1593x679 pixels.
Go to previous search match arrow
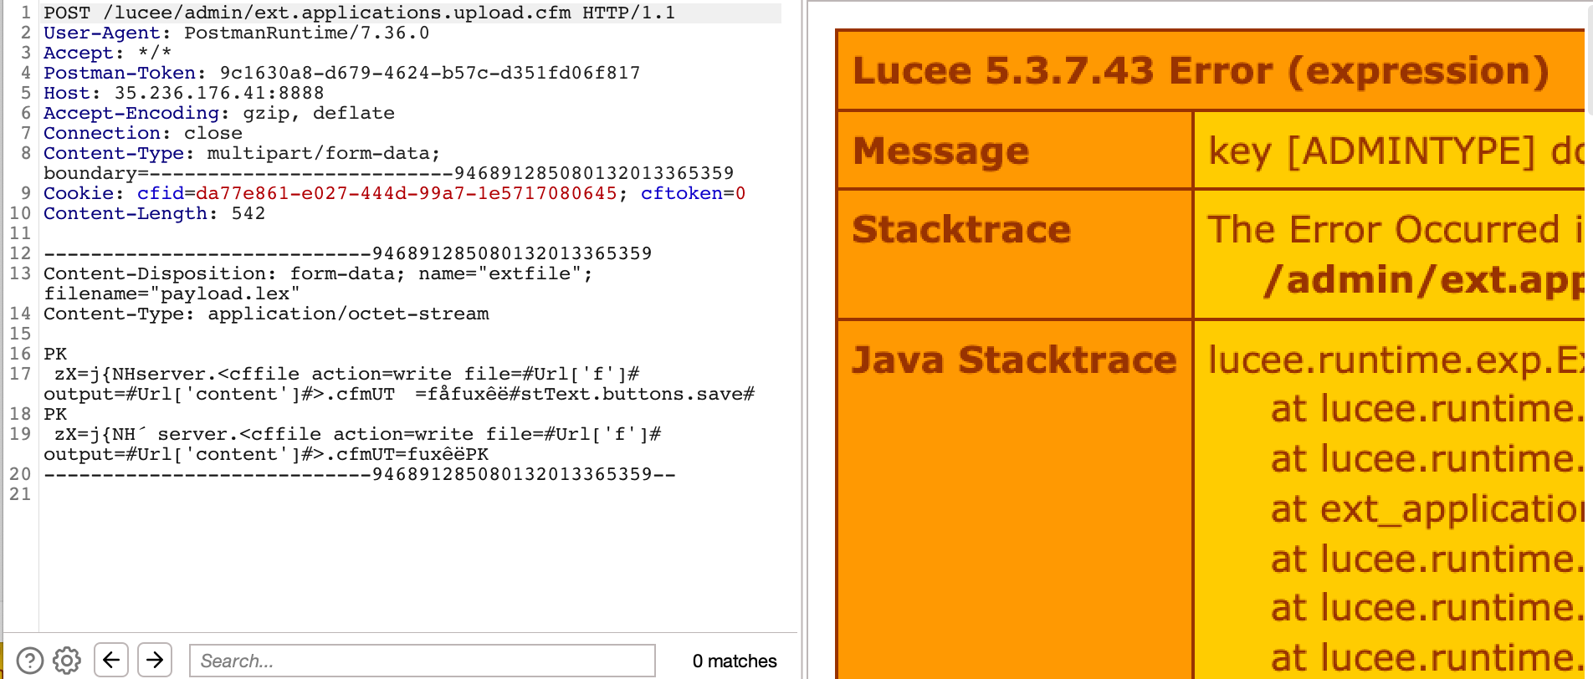point(111,660)
